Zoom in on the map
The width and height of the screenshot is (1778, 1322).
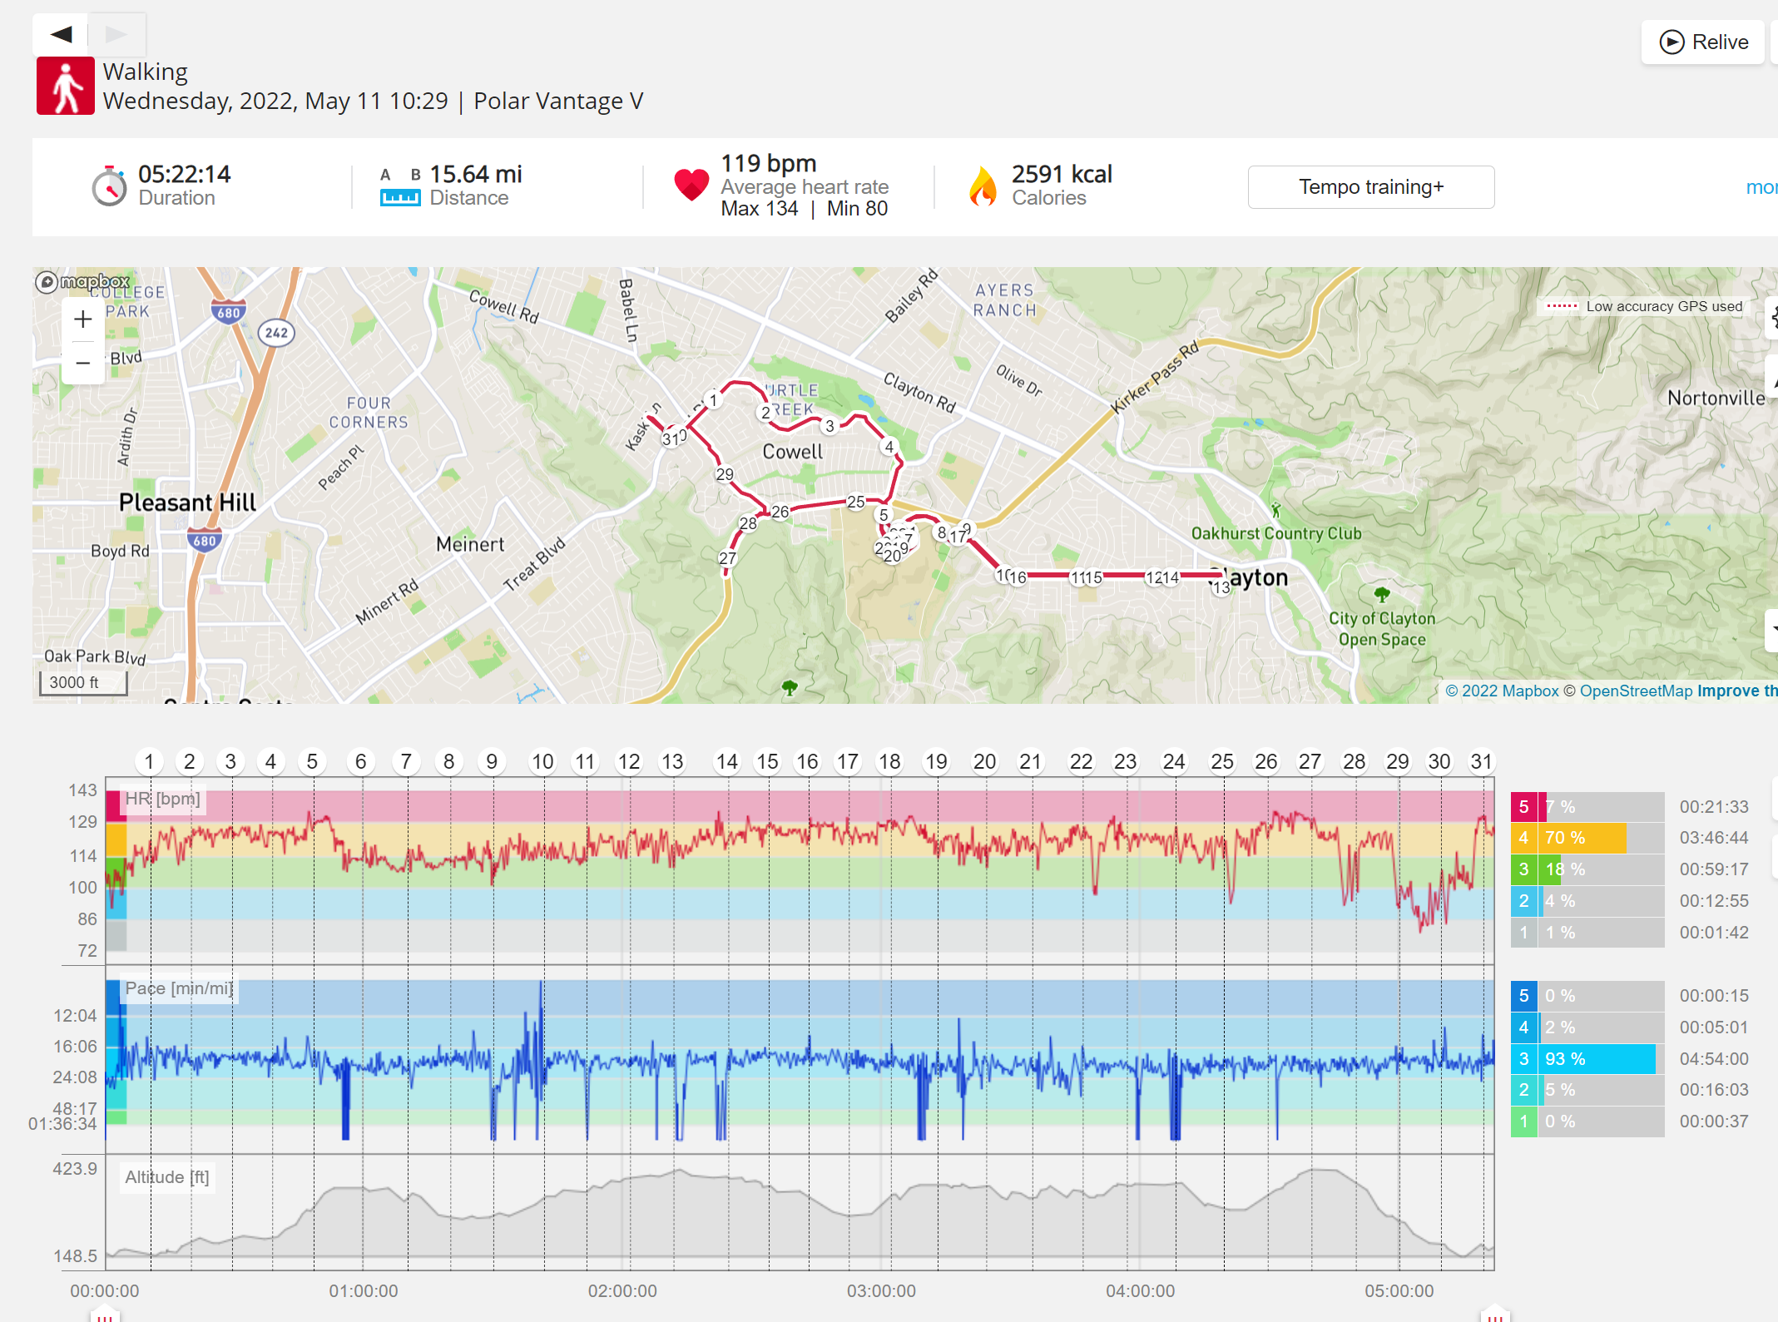coord(82,319)
